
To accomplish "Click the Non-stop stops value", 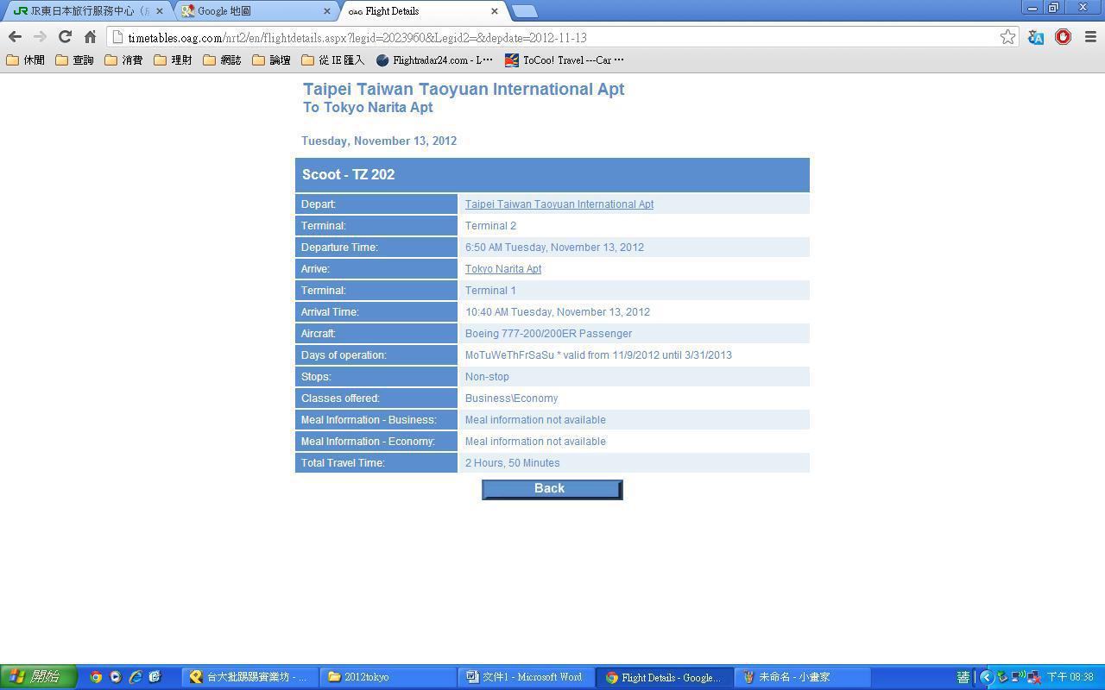I will point(487,377).
